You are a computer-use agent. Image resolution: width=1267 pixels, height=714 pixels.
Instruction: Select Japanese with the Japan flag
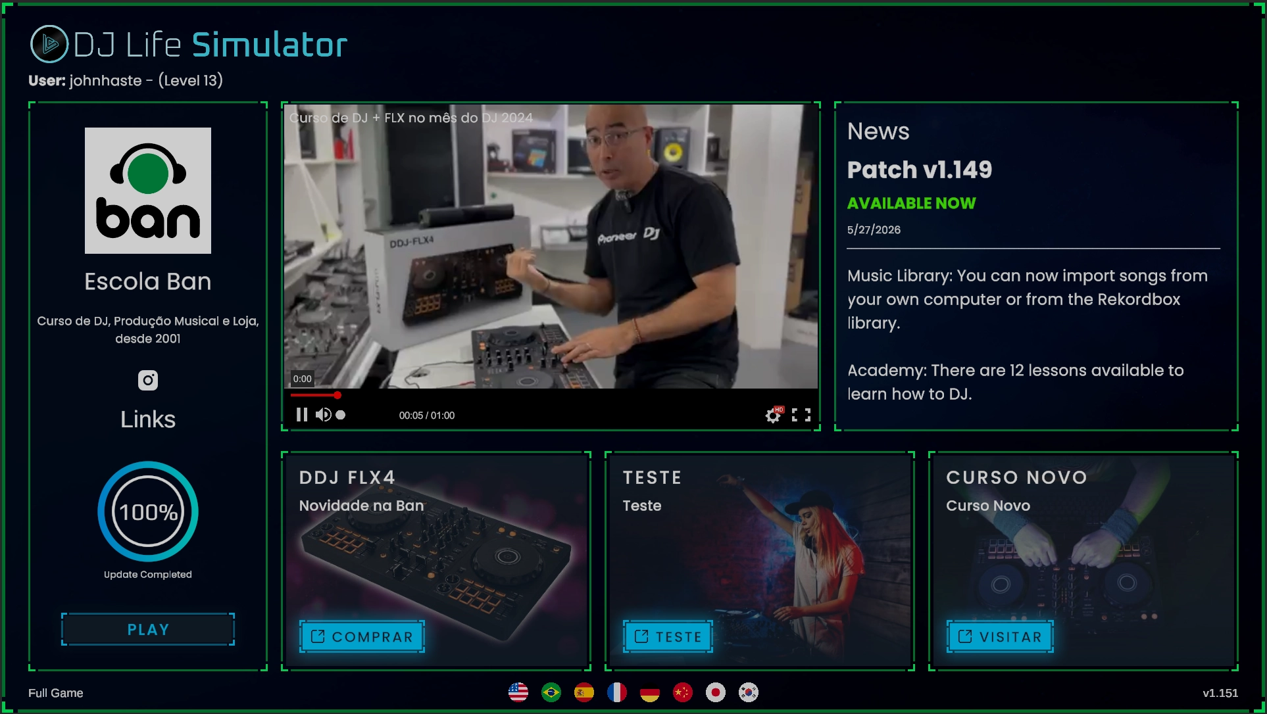(716, 692)
